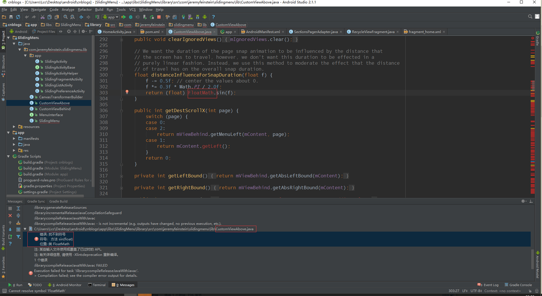The height and width of the screenshot is (296, 542).
Task: Toggle the Build Variants side panel
Action: [3, 237]
